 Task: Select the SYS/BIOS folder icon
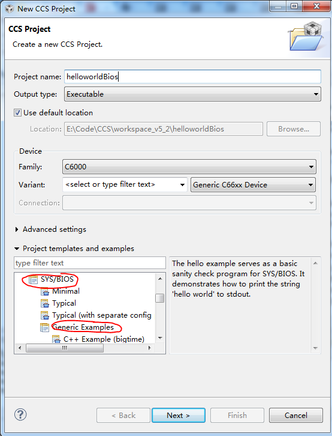tap(33, 279)
